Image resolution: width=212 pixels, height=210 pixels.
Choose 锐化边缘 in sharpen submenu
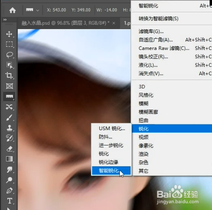click(111, 162)
